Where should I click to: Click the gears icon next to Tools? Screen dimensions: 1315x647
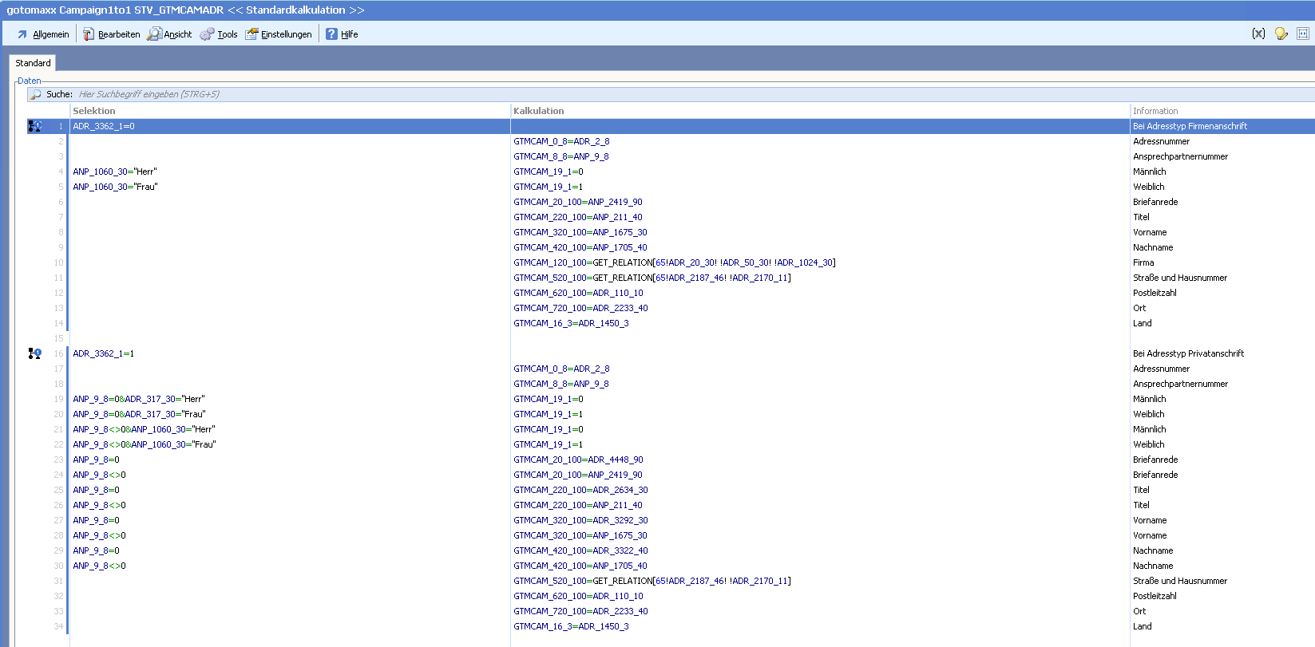tap(207, 34)
